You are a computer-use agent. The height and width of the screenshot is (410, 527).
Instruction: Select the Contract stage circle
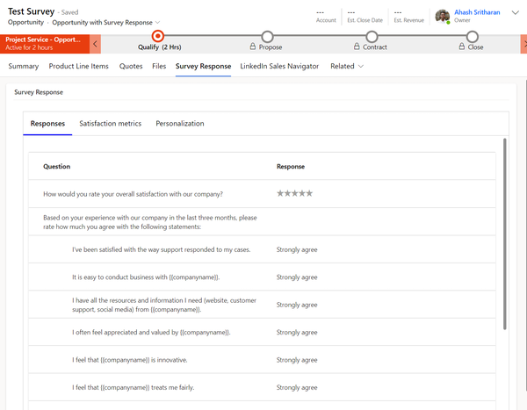pyautogui.click(x=372, y=36)
